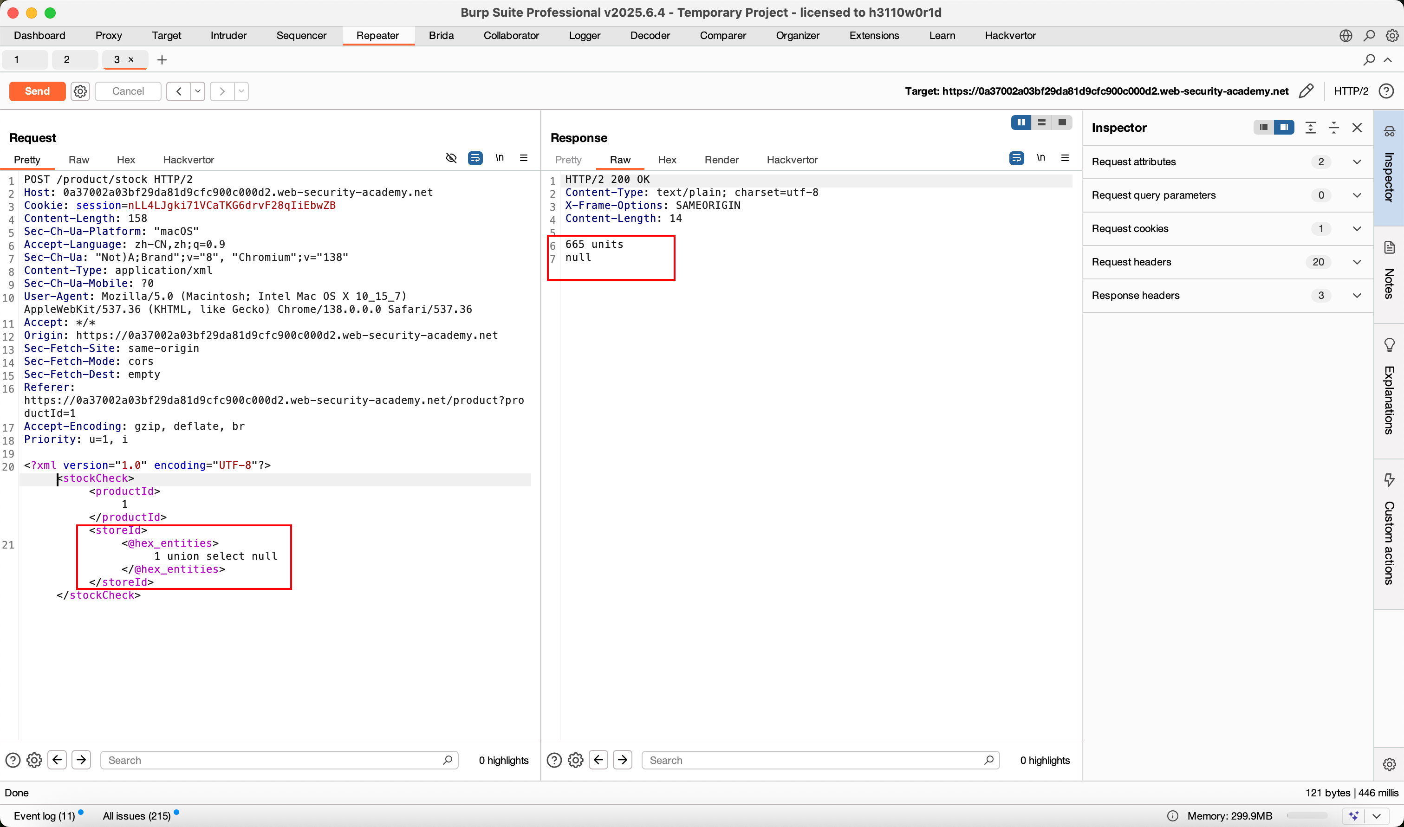Viewport: 1404px width, 827px height.
Task: Click the Cancel button
Action: pyautogui.click(x=128, y=91)
